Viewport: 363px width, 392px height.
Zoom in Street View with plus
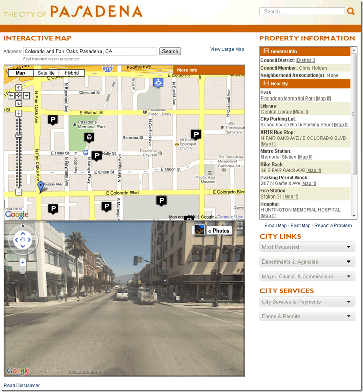pyautogui.click(x=23, y=262)
